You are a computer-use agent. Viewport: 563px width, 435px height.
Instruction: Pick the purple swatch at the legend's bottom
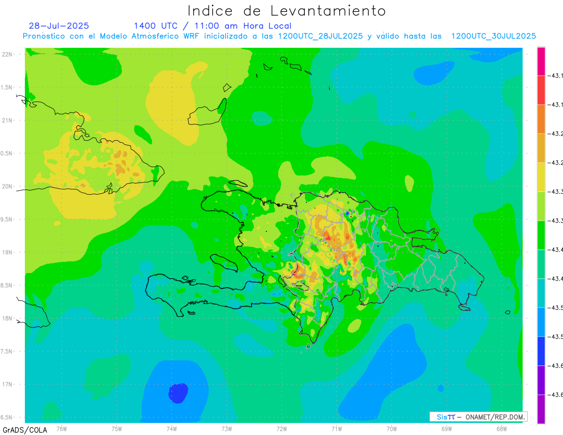pyautogui.click(x=541, y=409)
